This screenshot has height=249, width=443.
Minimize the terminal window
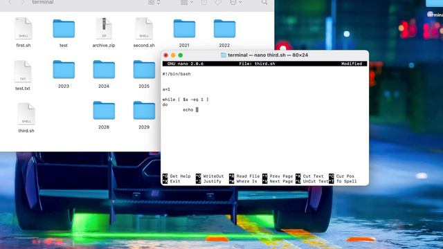click(173, 55)
